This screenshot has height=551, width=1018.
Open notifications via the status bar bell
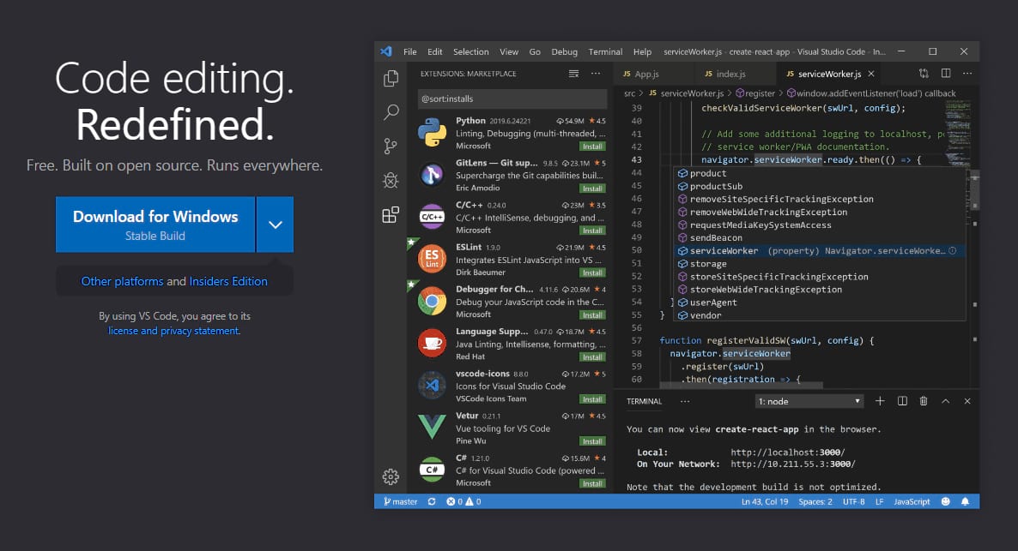coord(966,501)
